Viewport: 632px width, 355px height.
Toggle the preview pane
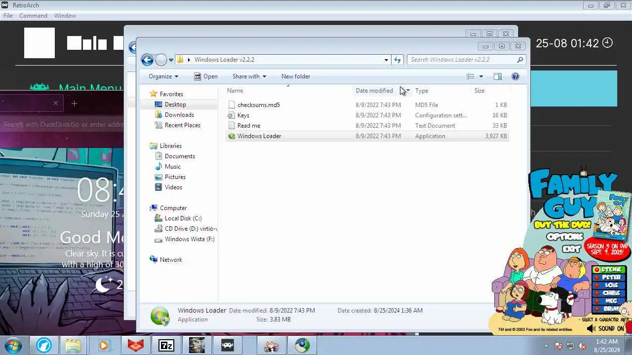pos(498,76)
